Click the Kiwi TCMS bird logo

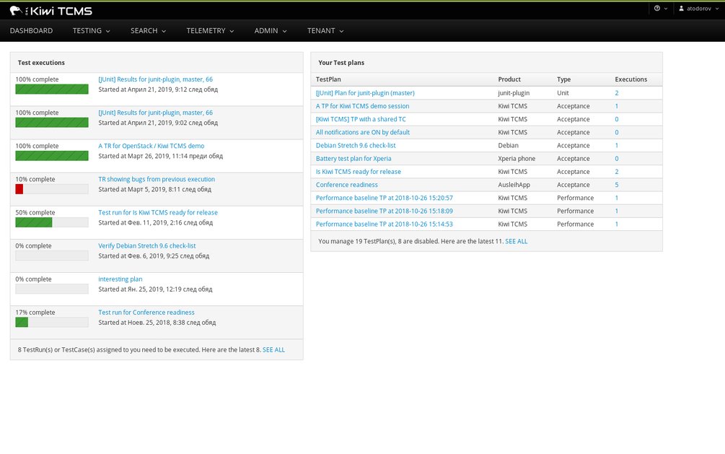16,11
